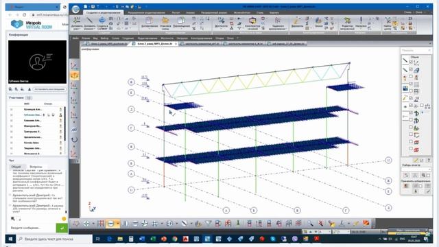Viewport: 439px width, 247px height.
Task: Toggle the checkbox beside the 3D plate icon
Action: (411, 69)
